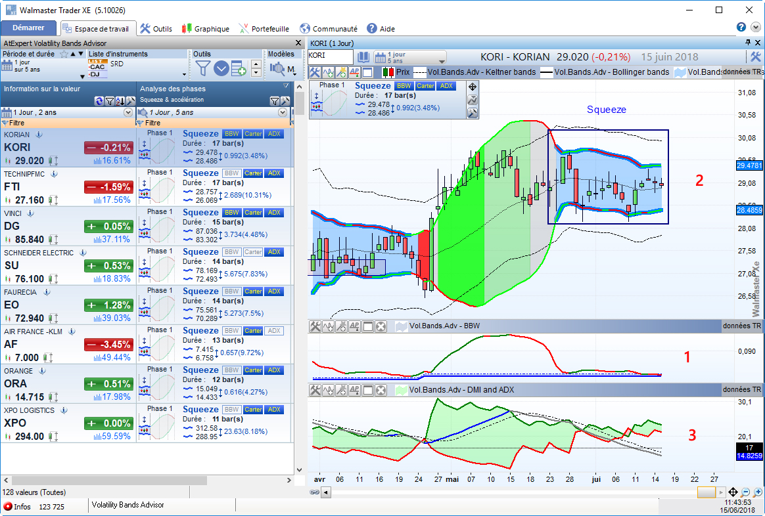The height and width of the screenshot is (516, 765).
Task: Click the crosshair icon in bottom chart bar
Action: tap(733, 492)
